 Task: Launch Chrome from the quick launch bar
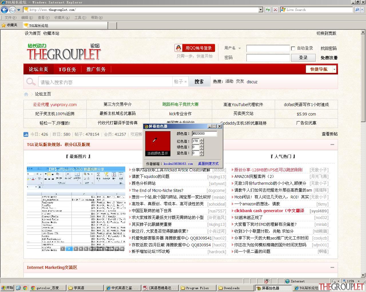pos(25,288)
